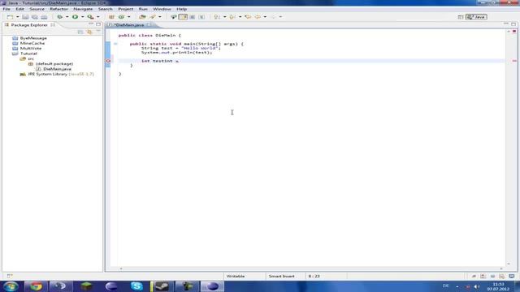Click the New Java Class icon
Screen dimensions: 520x292
[x=121, y=17]
